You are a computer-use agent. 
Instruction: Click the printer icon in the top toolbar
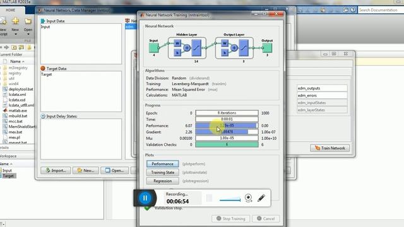[x=345, y=10]
